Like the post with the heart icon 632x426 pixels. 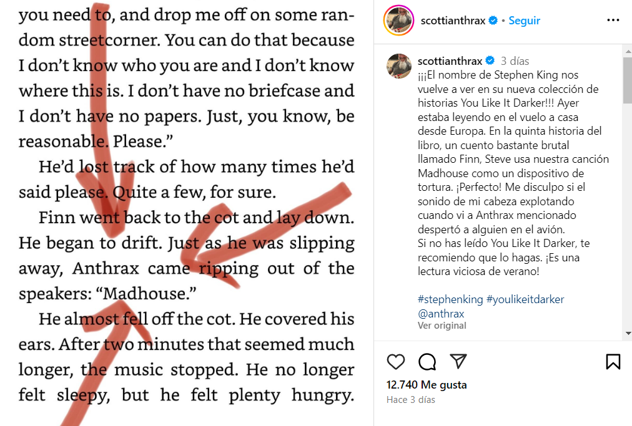pyautogui.click(x=396, y=362)
